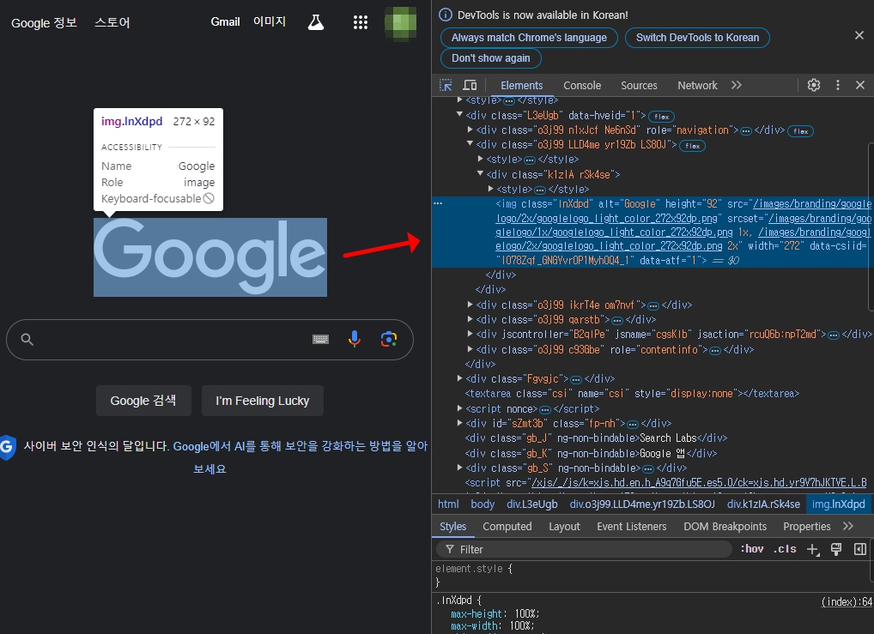Click Switch DevTools to Korean button
Viewport: 874px width, 634px height.
coord(697,38)
